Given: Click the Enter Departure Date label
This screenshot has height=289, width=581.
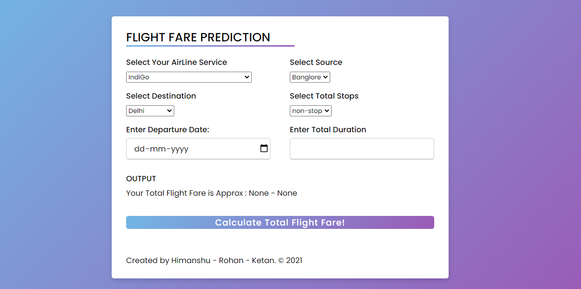Looking at the screenshot, I should [x=168, y=129].
